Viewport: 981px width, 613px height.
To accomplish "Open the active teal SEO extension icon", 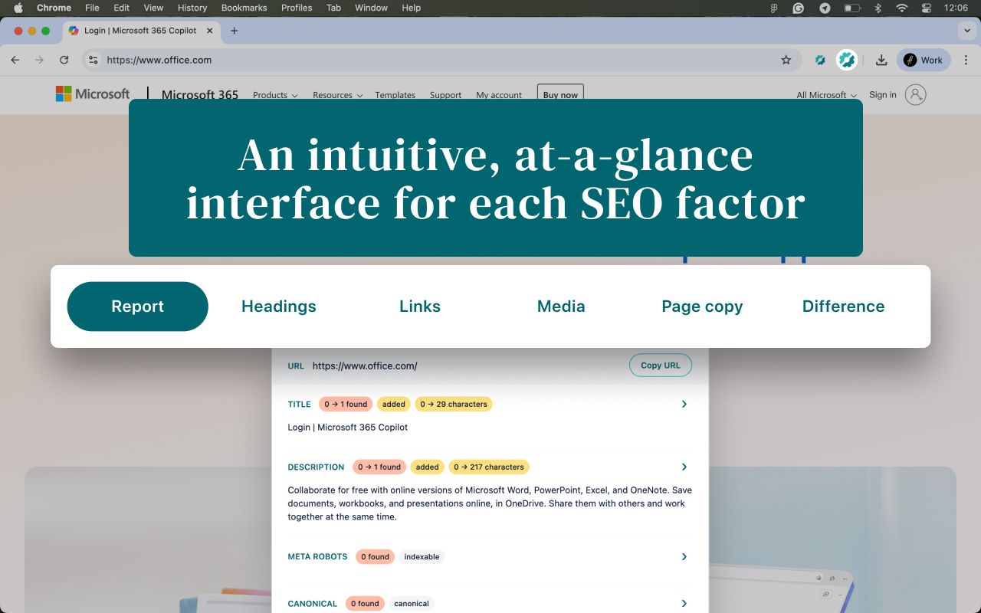I will click(x=846, y=60).
